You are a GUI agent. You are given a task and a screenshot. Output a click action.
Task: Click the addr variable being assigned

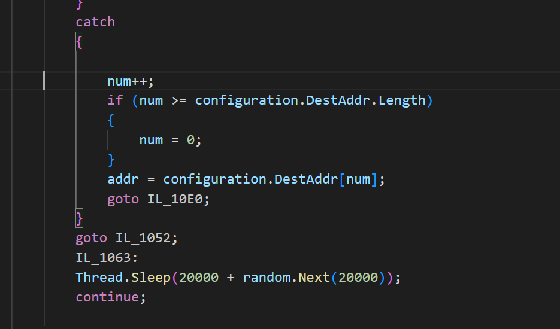[x=123, y=179]
